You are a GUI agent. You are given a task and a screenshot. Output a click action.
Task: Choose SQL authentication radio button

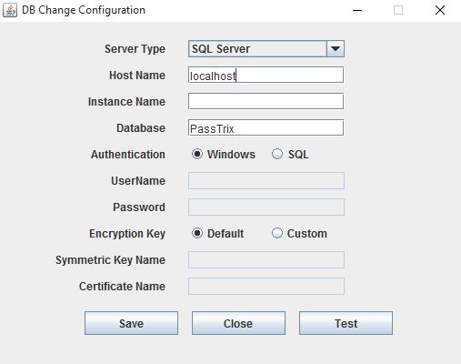(x=290, y=154)
